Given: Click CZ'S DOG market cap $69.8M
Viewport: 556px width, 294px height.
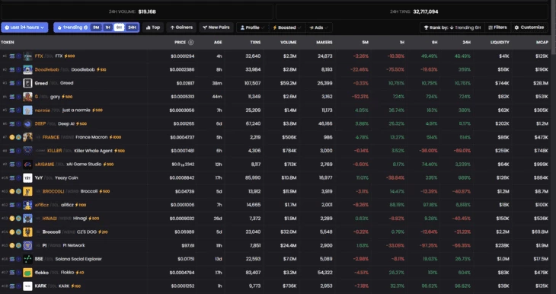Looking at the screenshot, I should [540, 232].
